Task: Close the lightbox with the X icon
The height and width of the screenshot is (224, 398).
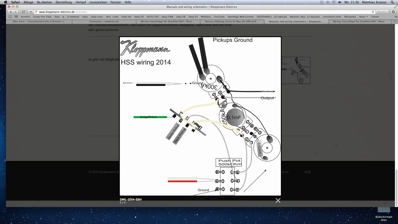Action: (x=278, y=201)
